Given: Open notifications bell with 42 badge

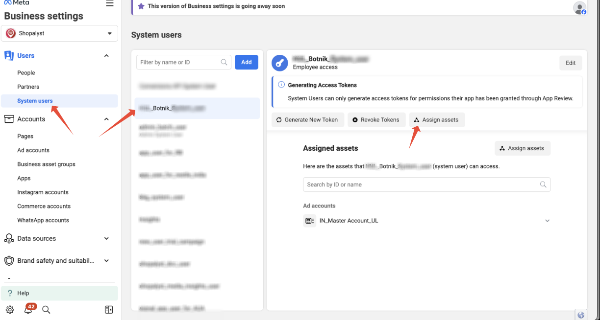Looking at the screenshot, I should (x=28, y=309).
